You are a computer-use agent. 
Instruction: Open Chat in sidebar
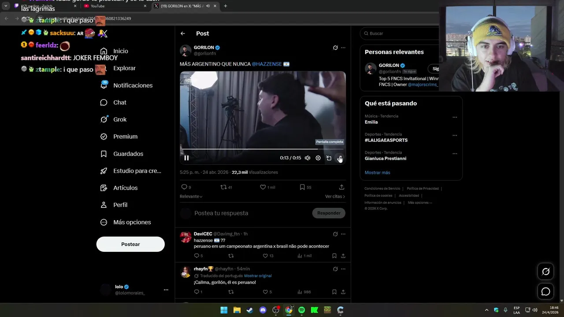[x=113, y=103]
